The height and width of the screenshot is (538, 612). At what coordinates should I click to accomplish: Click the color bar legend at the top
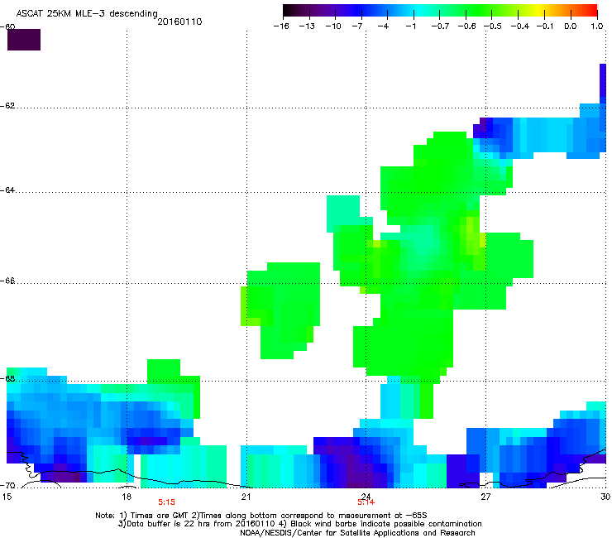440,10
